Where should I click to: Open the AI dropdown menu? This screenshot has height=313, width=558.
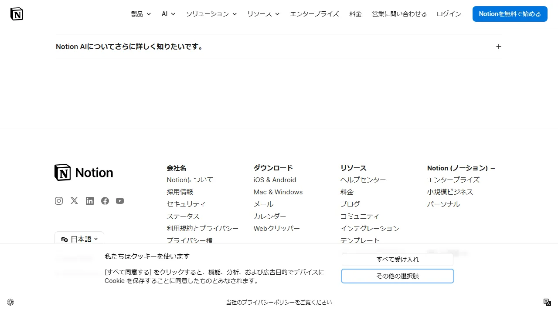tap(168, 13)
